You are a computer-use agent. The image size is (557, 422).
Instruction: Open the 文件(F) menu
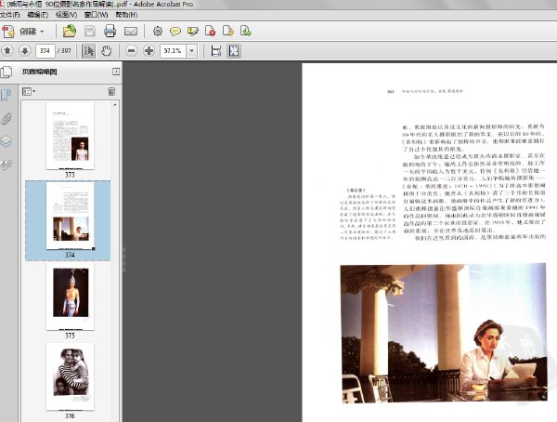coord(9,15)
